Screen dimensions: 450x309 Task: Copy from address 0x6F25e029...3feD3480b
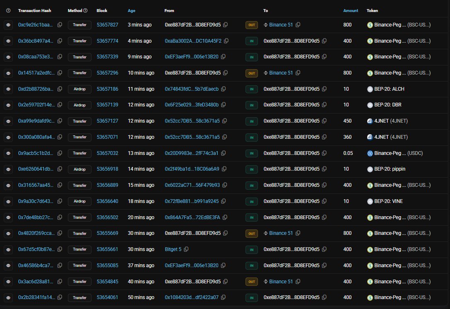point(223,105)
